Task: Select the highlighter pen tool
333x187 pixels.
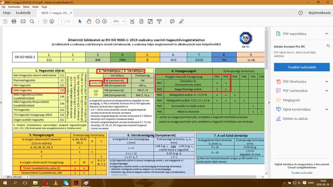Action: point(181,21)
